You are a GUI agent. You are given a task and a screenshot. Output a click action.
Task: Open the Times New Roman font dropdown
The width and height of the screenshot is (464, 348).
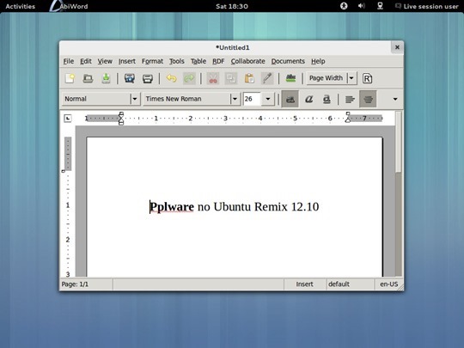235,99
